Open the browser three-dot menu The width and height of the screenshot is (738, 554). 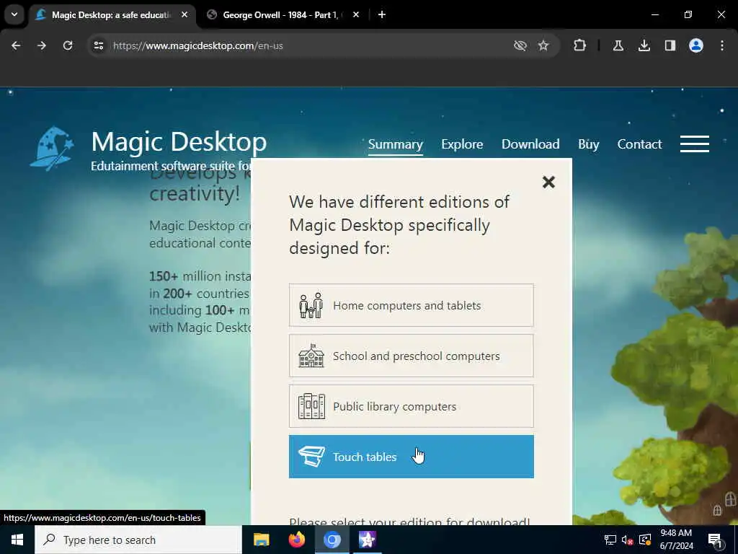(x=721, y=45)
